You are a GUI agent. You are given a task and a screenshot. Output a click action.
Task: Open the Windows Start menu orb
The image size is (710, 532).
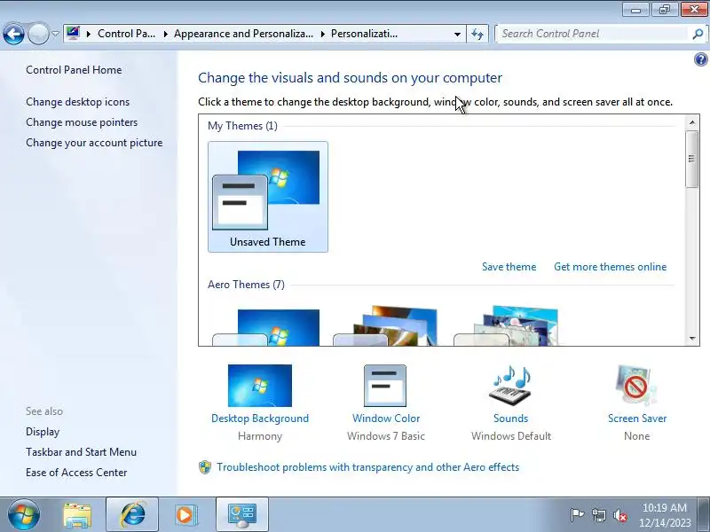coord(24,515)
